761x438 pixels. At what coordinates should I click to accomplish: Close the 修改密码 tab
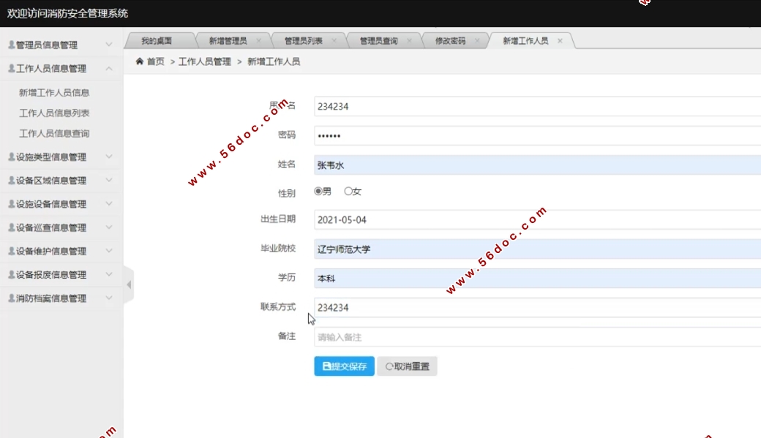coord(477,41)
